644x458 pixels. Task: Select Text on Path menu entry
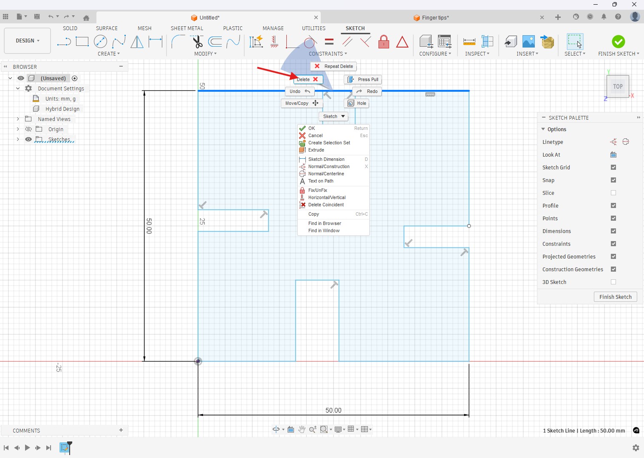coord(321,181)
